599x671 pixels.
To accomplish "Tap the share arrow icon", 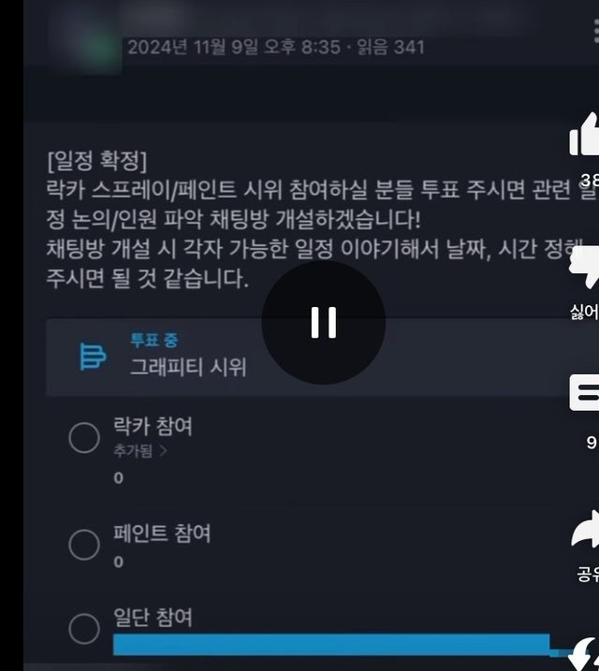I will (585, 529).
